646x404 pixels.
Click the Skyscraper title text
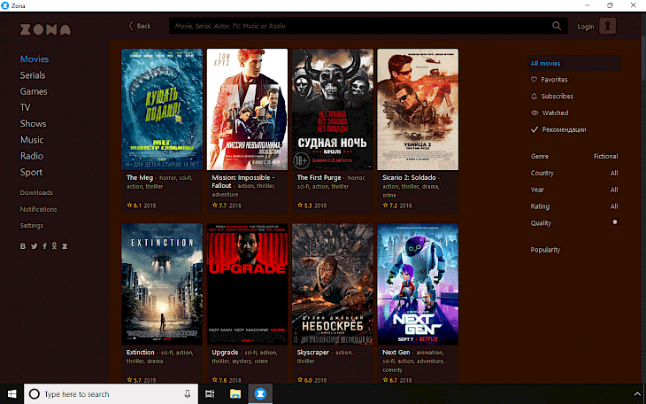(x=313, y=352)
